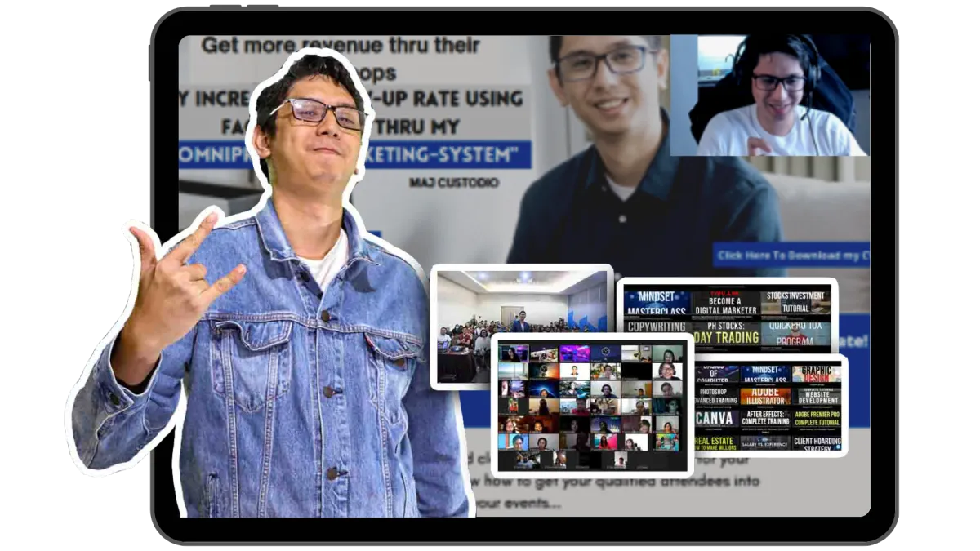
Task: Select the Canva course tile
Action: tap(716, 419)
